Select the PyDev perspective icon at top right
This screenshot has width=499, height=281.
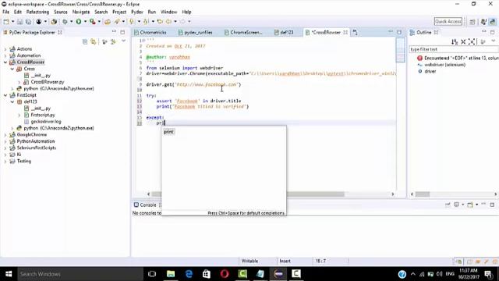point(493,22)
